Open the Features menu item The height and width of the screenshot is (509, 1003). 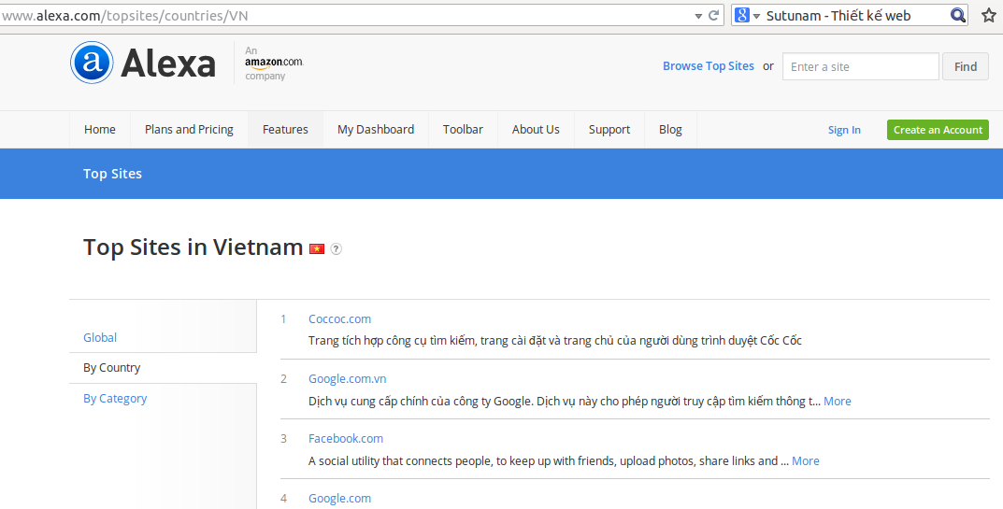(x=285, y=129)
